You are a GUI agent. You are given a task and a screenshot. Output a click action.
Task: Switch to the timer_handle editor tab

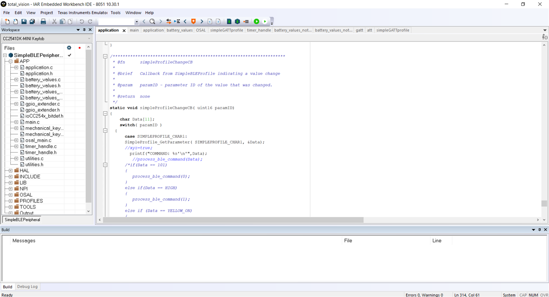(259, 30)
